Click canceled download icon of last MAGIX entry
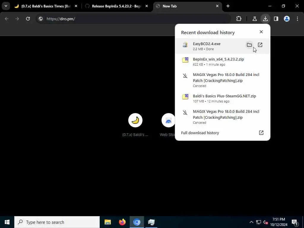 tap(185, 113)
